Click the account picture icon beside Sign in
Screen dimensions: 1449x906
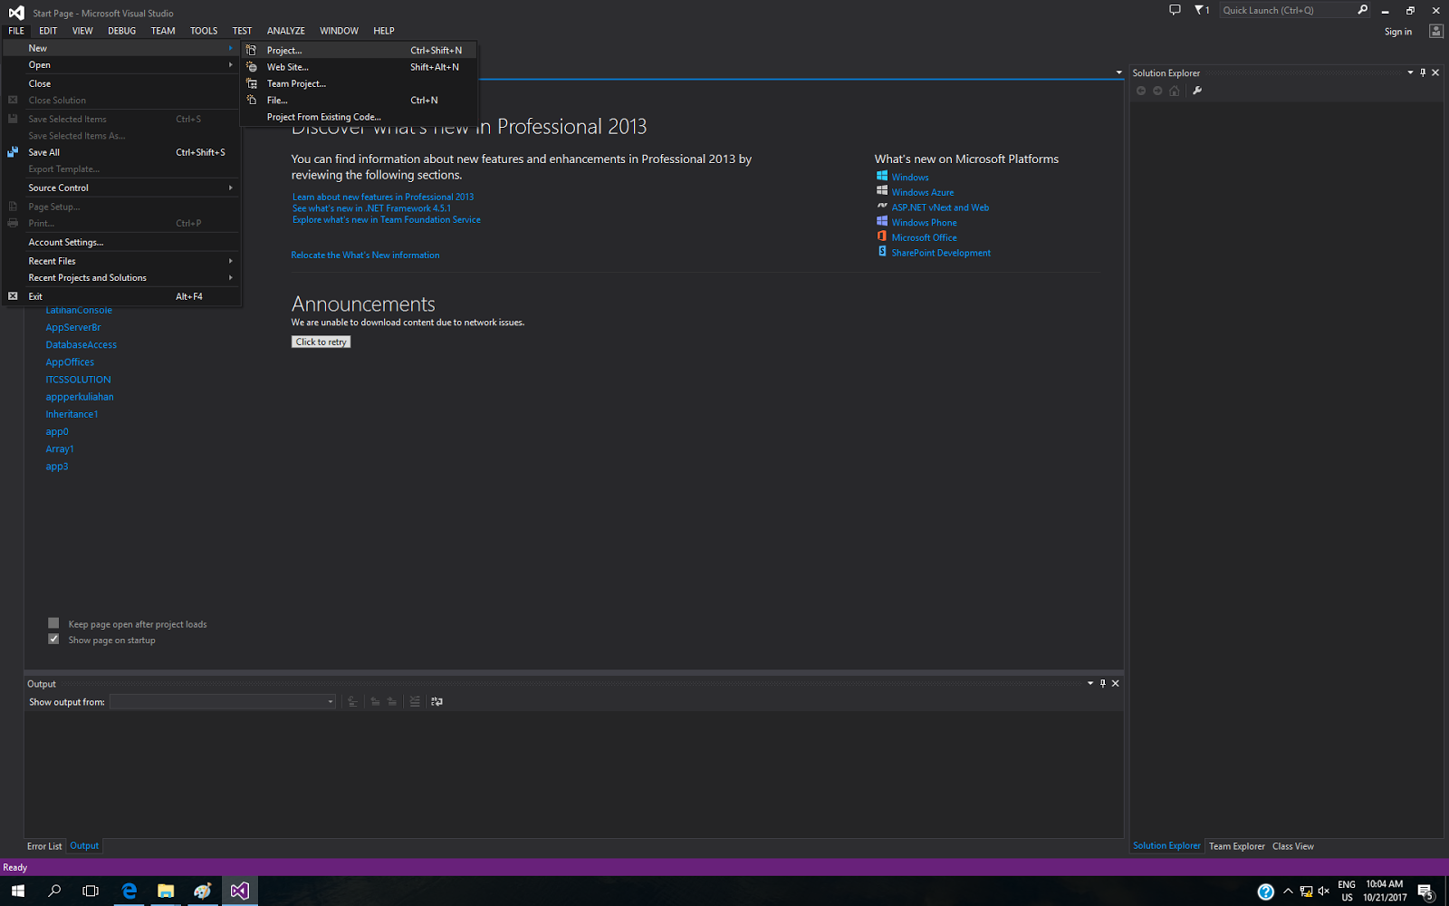point(1435,31)
